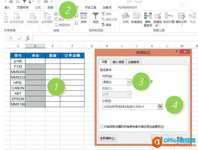The width and height of the screenshot is (198, 150).
Task: Switch to the 出错警告 dialog tab
Action: (134, 62)
